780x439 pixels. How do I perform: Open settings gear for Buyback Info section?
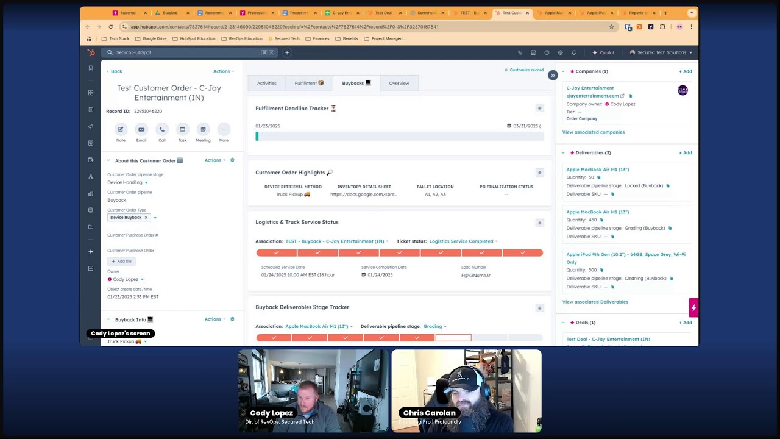pyautogui.click(x=232, y=319)
